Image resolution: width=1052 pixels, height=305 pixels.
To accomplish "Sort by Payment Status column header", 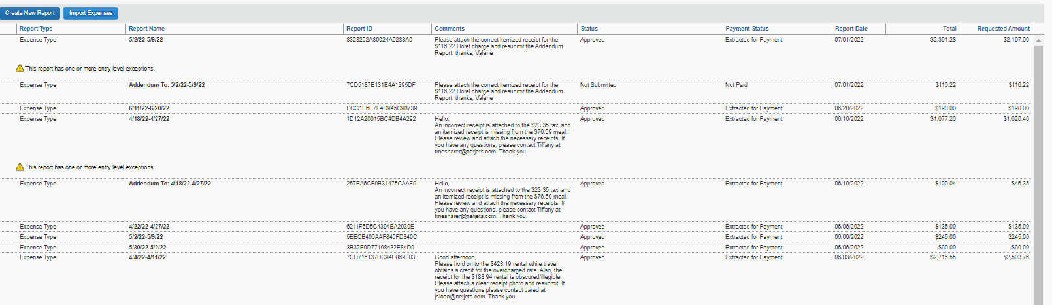I will 747,29.
